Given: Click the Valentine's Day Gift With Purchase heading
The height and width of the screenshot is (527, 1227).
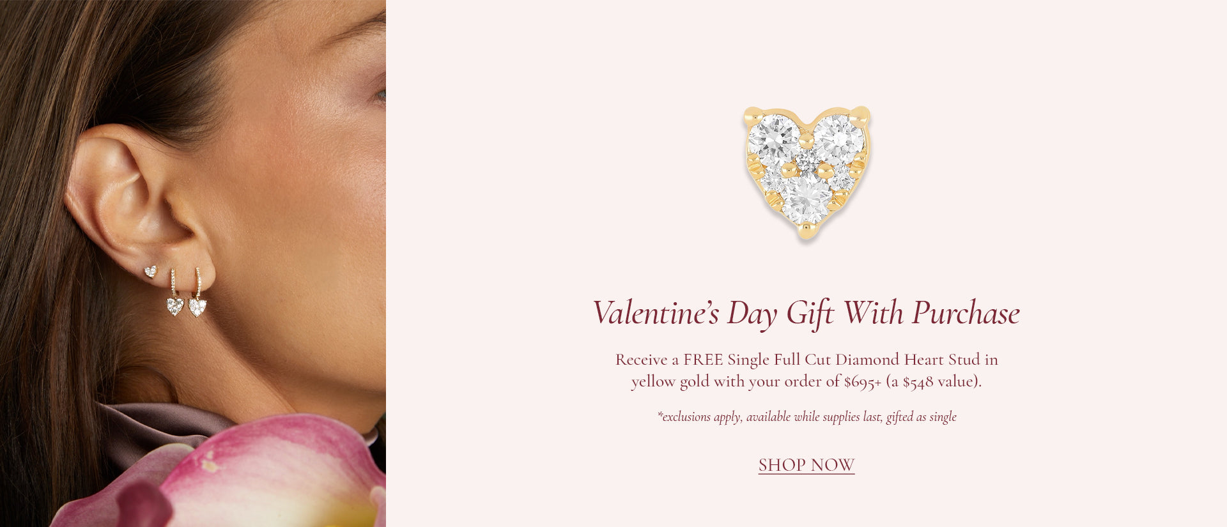Looking at the screenshot, I should pyautogui.click(x=806, y=314).
